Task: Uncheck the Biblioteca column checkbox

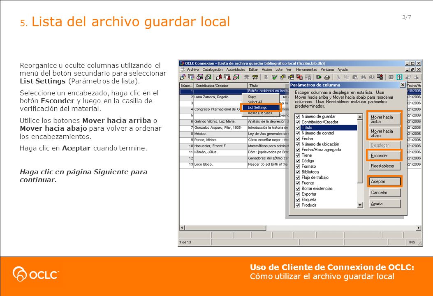Action: (x=298, y=172)
